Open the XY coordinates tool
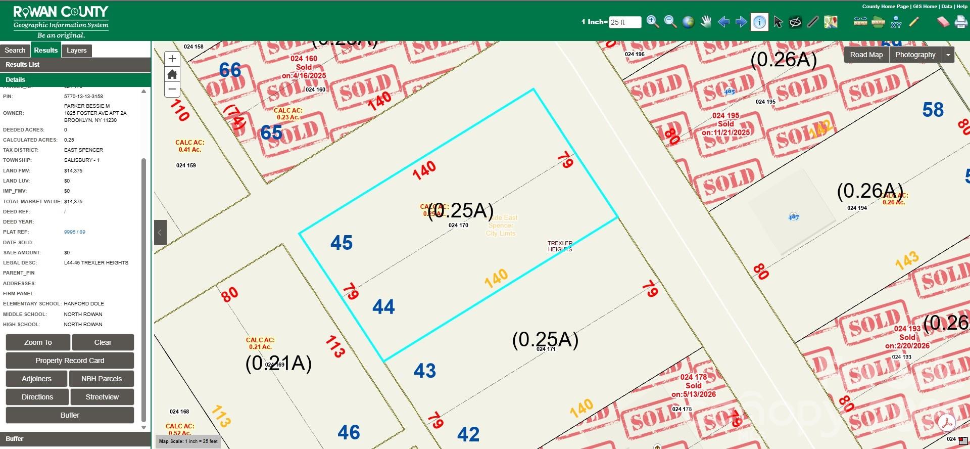Image resolution: width=970 pixels, height=449 pixels. pyautogui.click(x=896, y=22)
